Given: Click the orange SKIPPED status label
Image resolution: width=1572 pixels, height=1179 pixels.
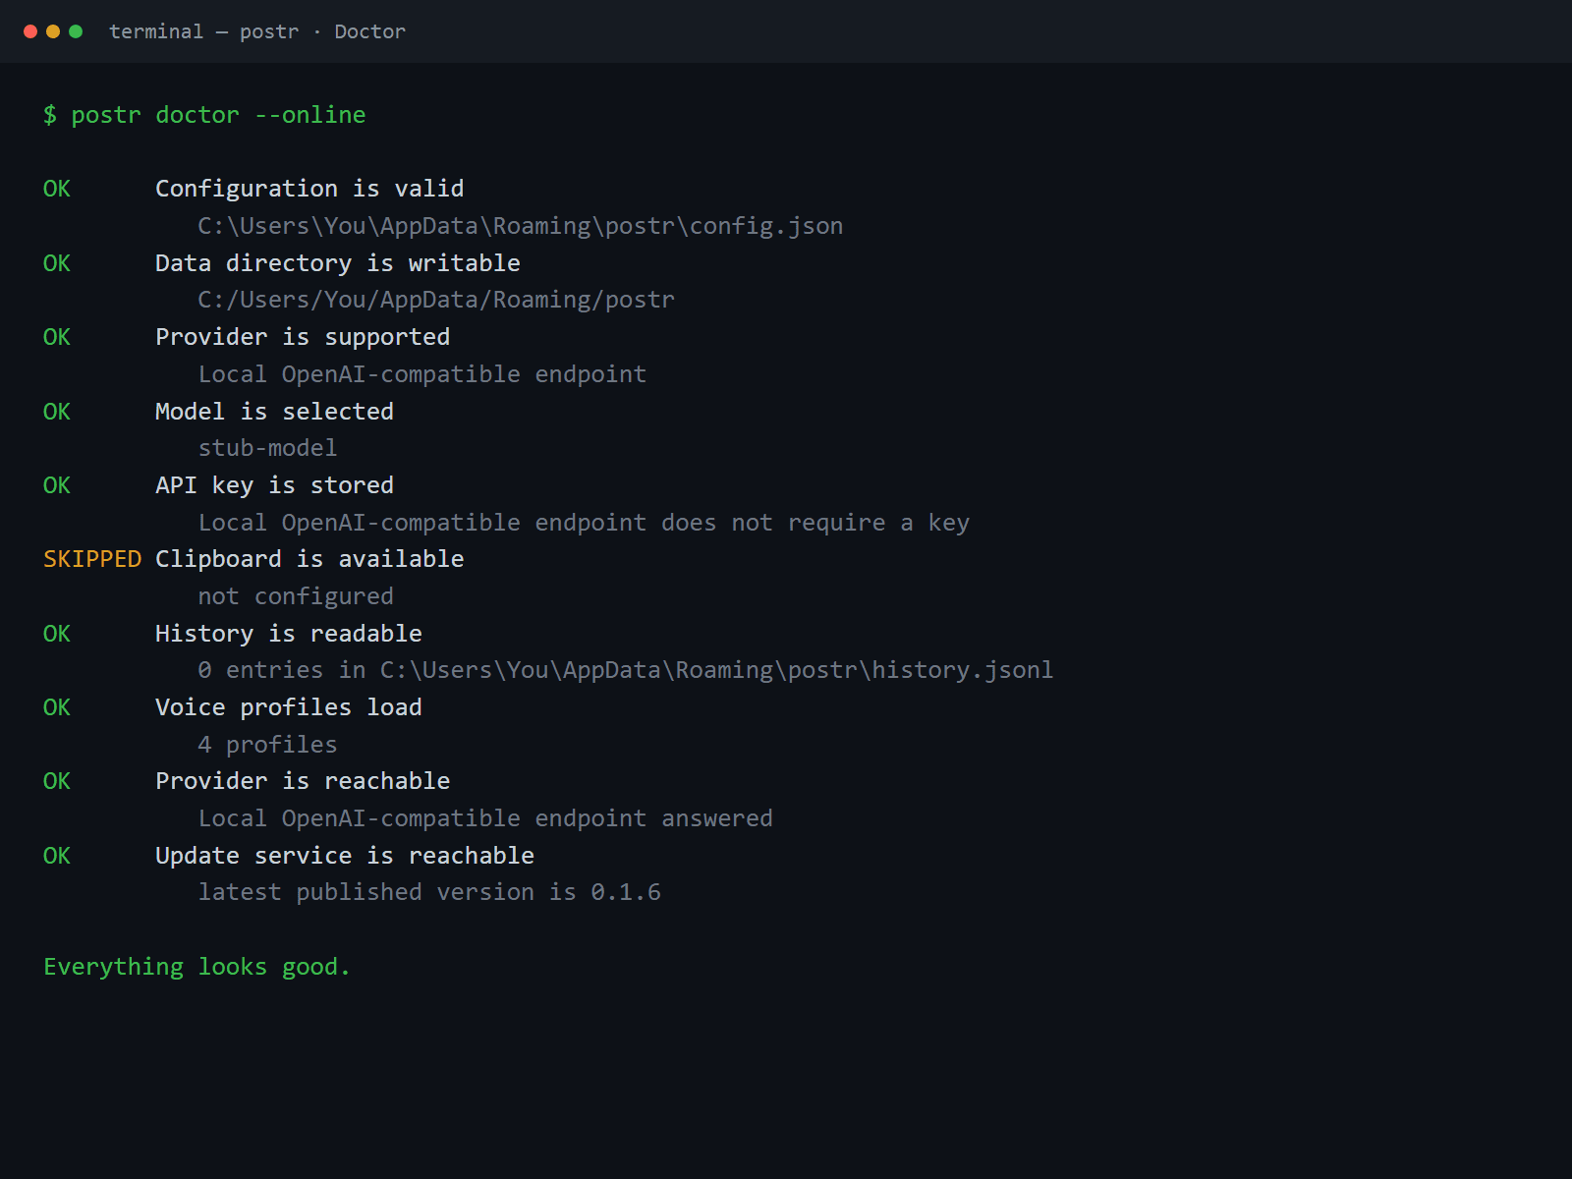Looking at the screenshot, I should click(92, 559).
